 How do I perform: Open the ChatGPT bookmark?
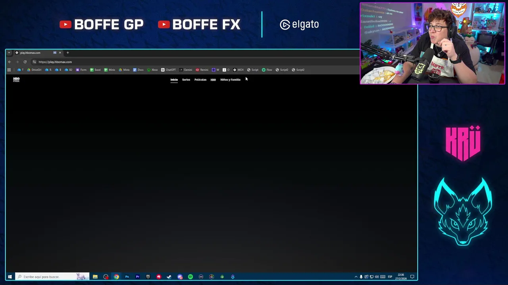pos(168,70)
